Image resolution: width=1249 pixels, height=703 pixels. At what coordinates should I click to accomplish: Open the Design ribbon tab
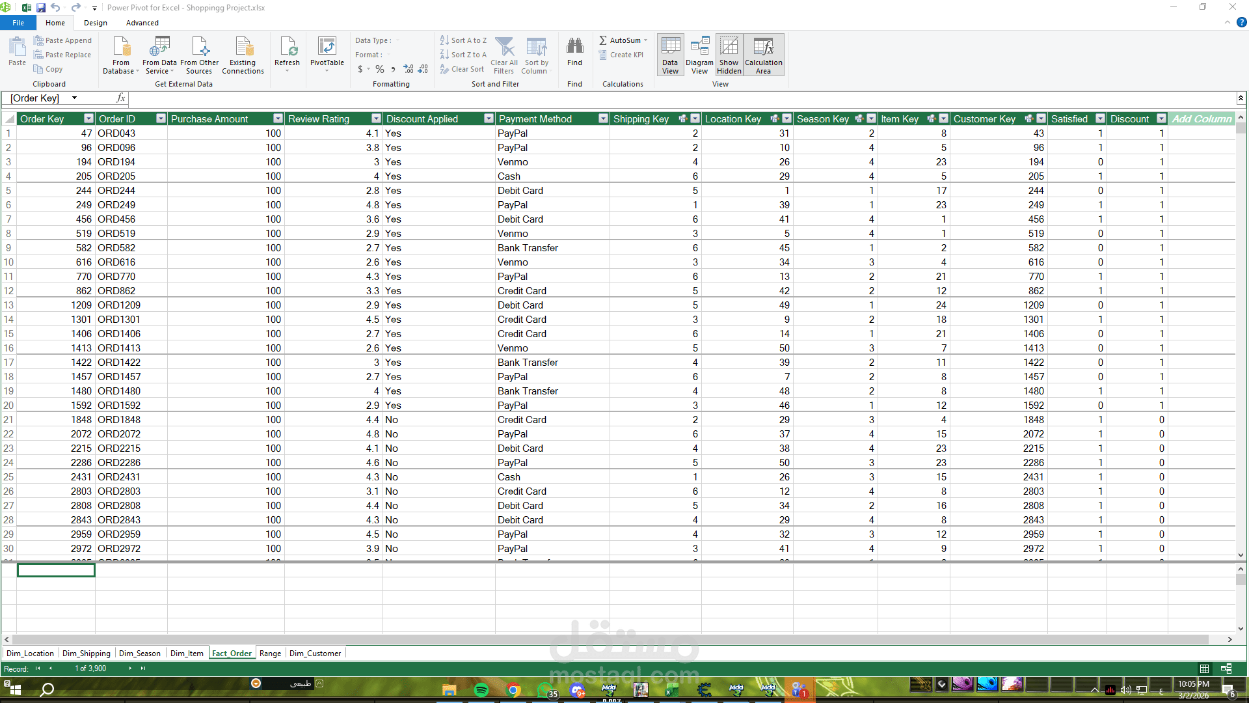(x=95, y=23)
